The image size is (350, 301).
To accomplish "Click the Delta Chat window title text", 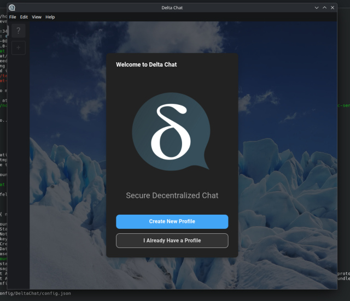I will [x=173, y=7].
